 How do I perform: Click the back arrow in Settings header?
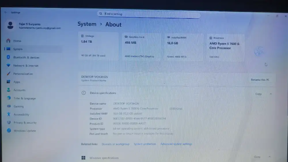click(x=6, y=12)
